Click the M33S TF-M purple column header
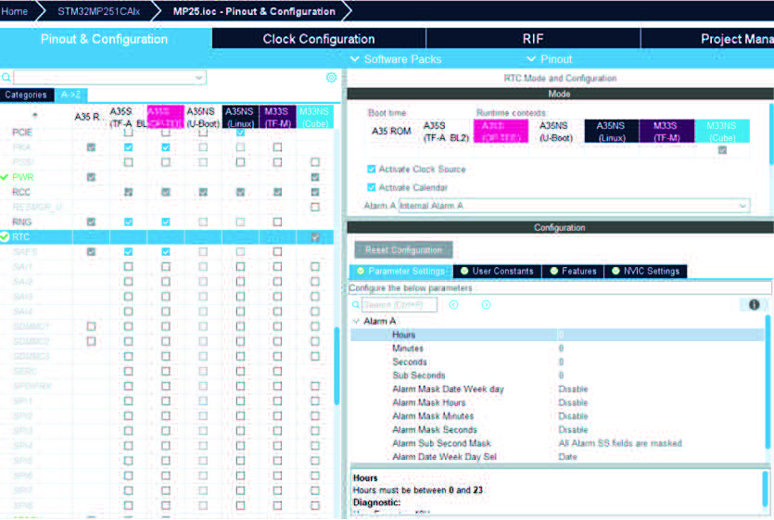 (x=277, y=117)
